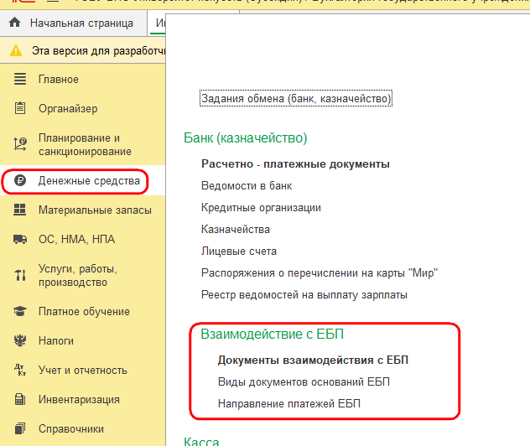Click the Взаимодействие с ЕБП group heading
The width and height of the screenshot is (530, 446).
coord(272,334)
